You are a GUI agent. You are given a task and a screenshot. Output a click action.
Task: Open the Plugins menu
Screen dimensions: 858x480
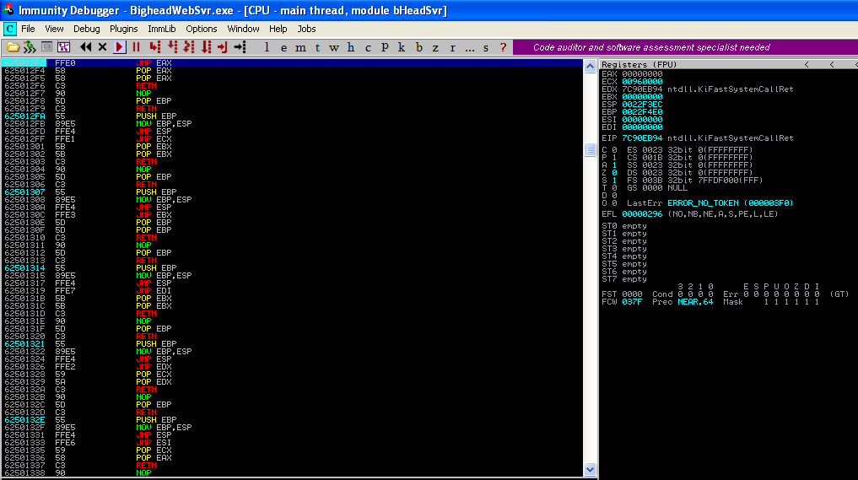tap(124, 29)
